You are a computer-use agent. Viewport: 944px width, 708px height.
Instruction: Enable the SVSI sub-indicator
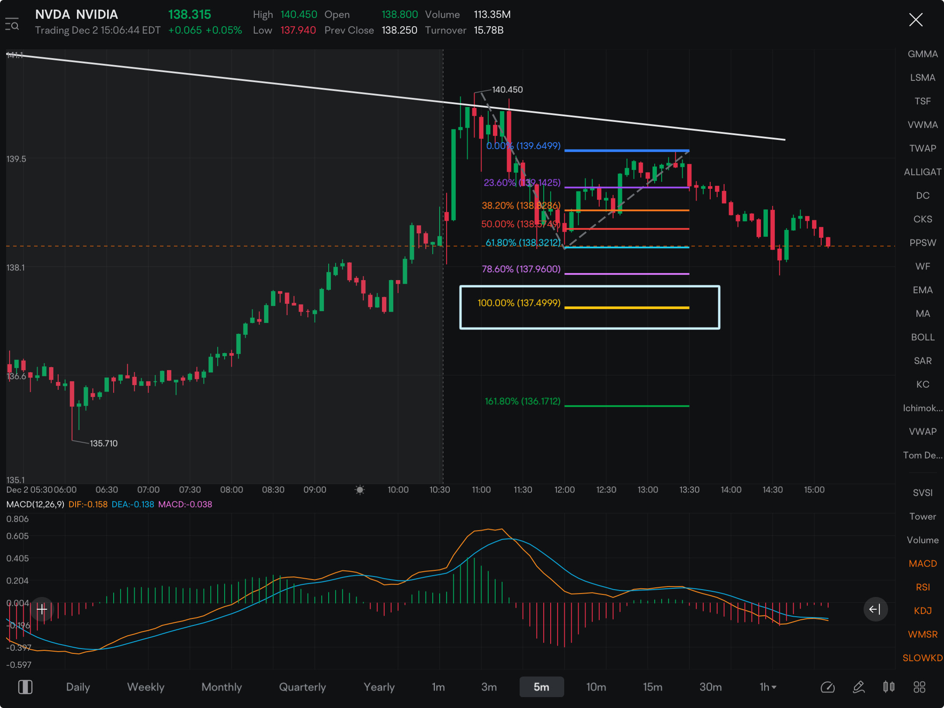923,493
